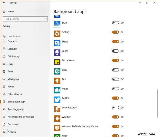The width and height of the screenshot is (158, 137).
Task: Enable Travel background toggle
Action: pos(116,89)
